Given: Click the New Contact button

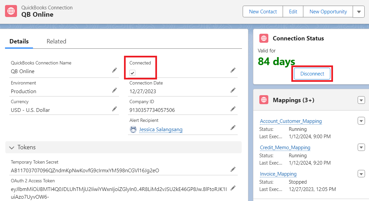Looking at the screenshot, I should tap(263, 12).
